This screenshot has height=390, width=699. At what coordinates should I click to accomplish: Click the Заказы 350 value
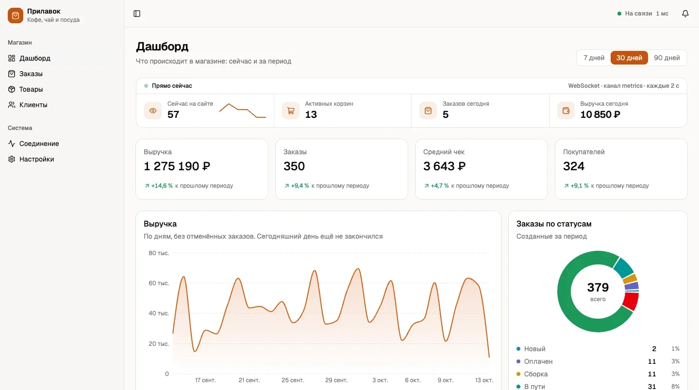(294, 166)
